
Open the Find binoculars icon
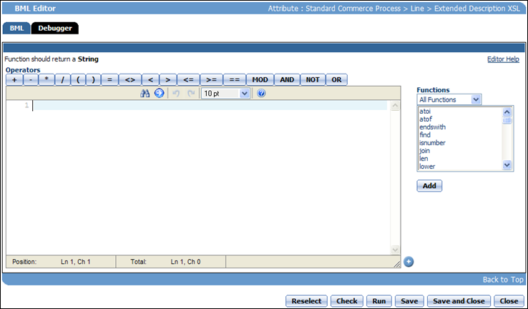point(145,93)
